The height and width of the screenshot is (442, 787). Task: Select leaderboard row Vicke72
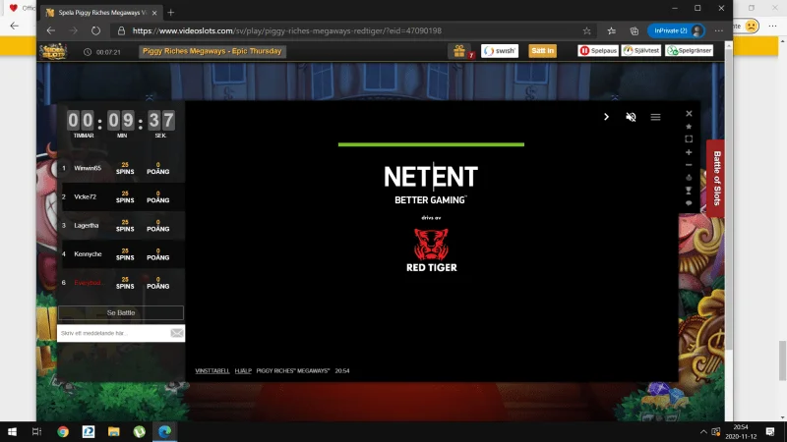[x=120, y=197]
